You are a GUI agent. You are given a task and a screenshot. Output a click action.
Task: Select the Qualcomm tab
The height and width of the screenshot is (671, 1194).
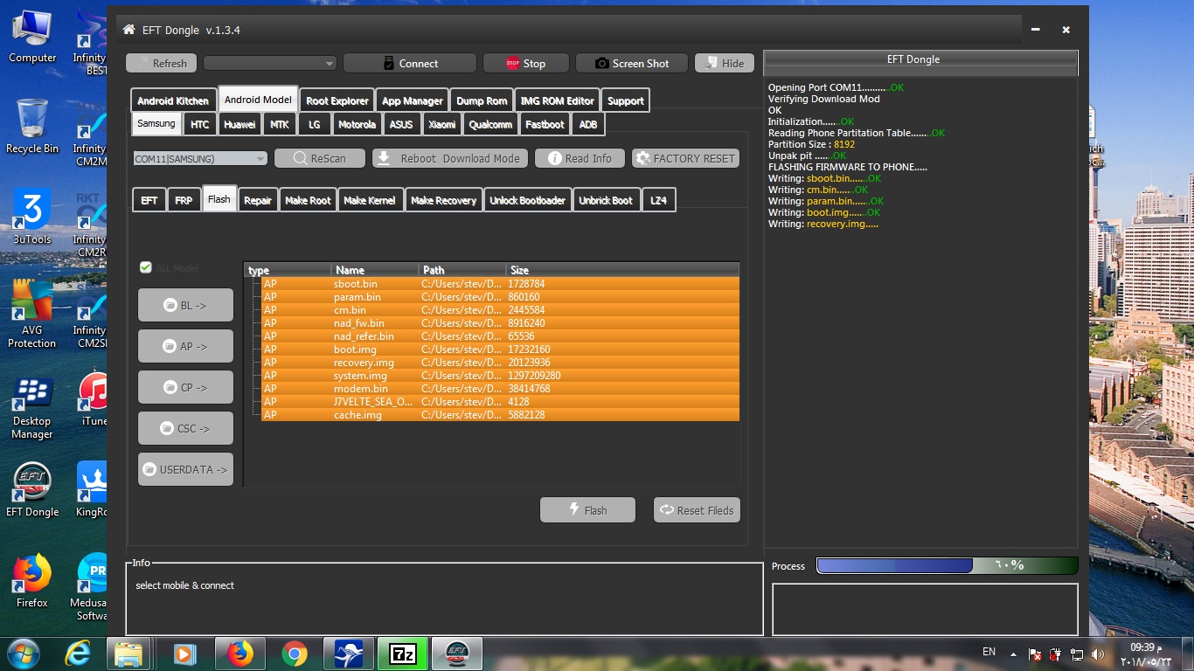click(x=490, y=124)
